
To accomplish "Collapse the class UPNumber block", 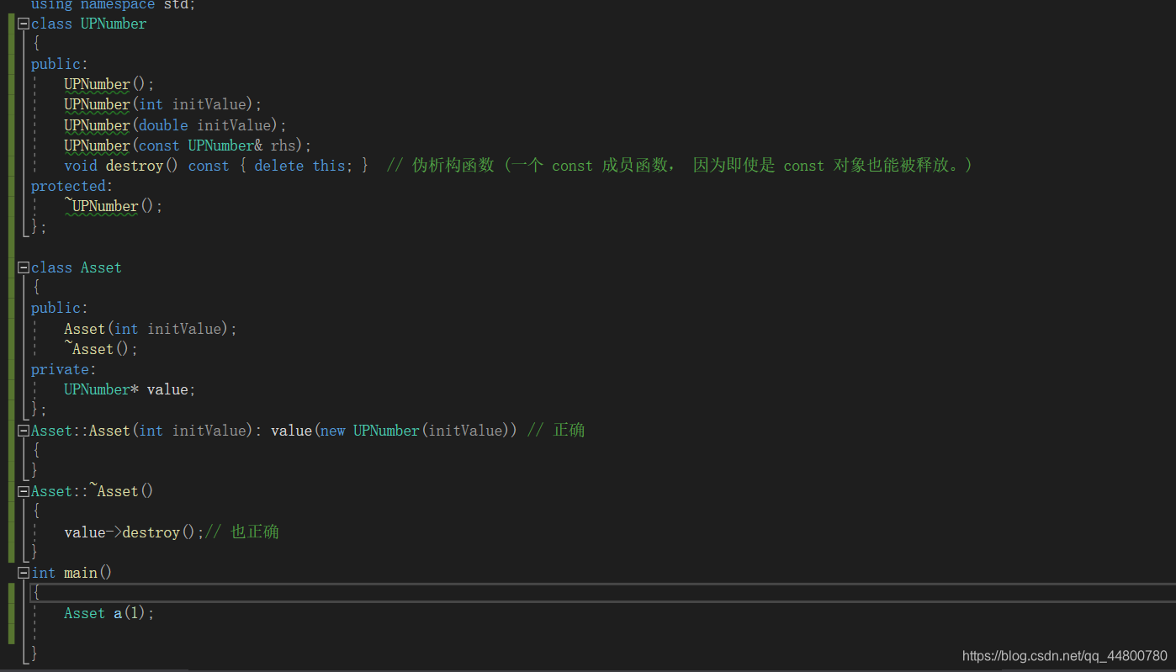I will [x=24, y=24].
